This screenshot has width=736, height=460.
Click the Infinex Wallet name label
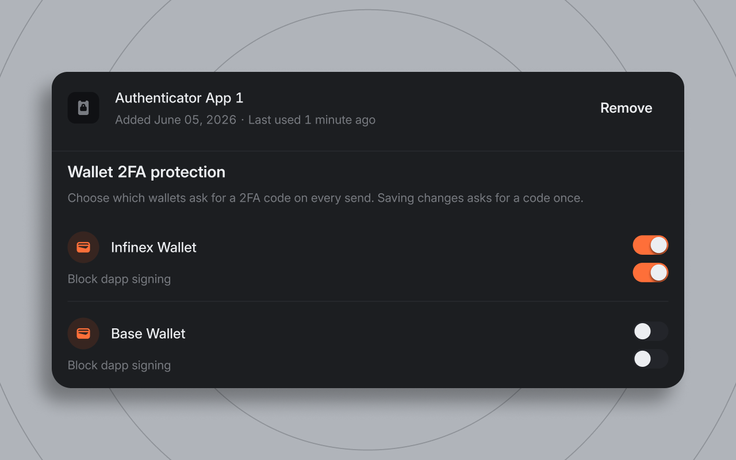coord(154,247)
